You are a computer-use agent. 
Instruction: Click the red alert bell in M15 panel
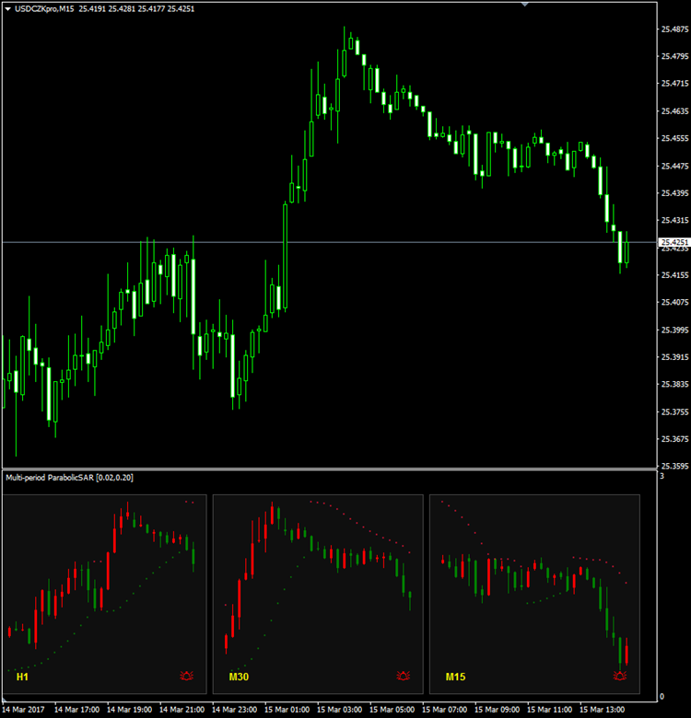(620, 676)
